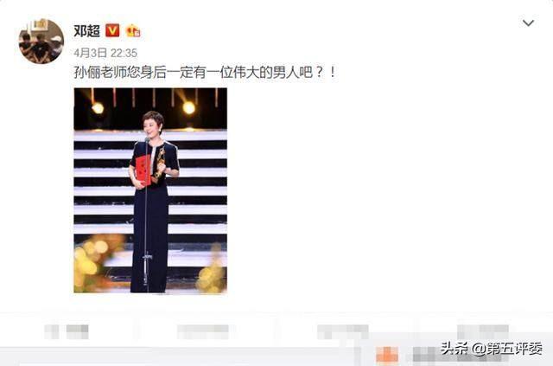This screenshot has height=366, width=553.
Task: Open the 邓超 username link
Action: (x=86, y=31)
